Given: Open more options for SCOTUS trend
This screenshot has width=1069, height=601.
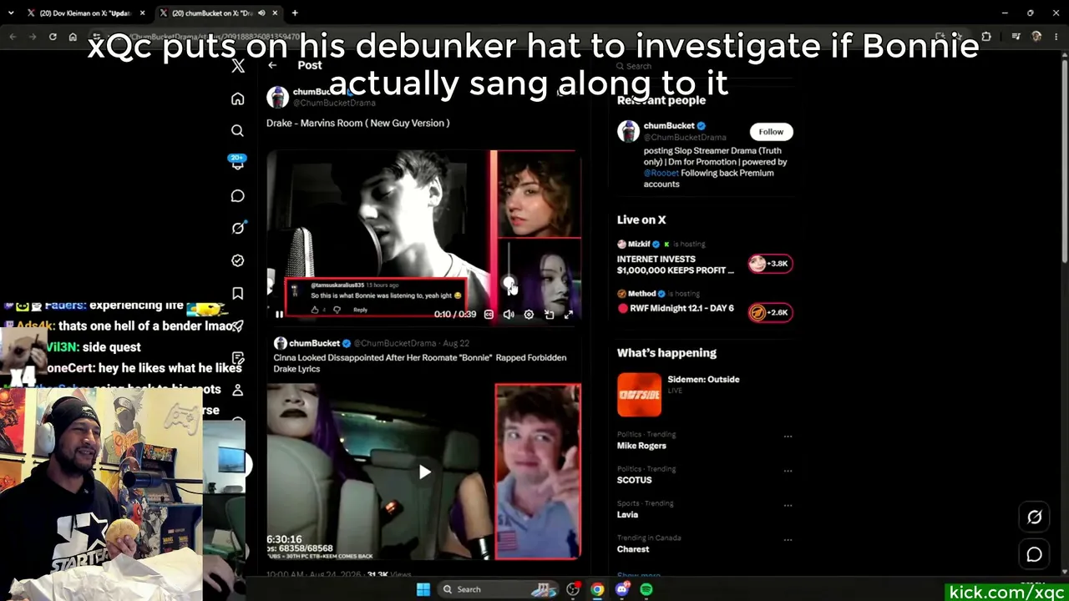Looking at the screenshot, I should coord(788,471).
